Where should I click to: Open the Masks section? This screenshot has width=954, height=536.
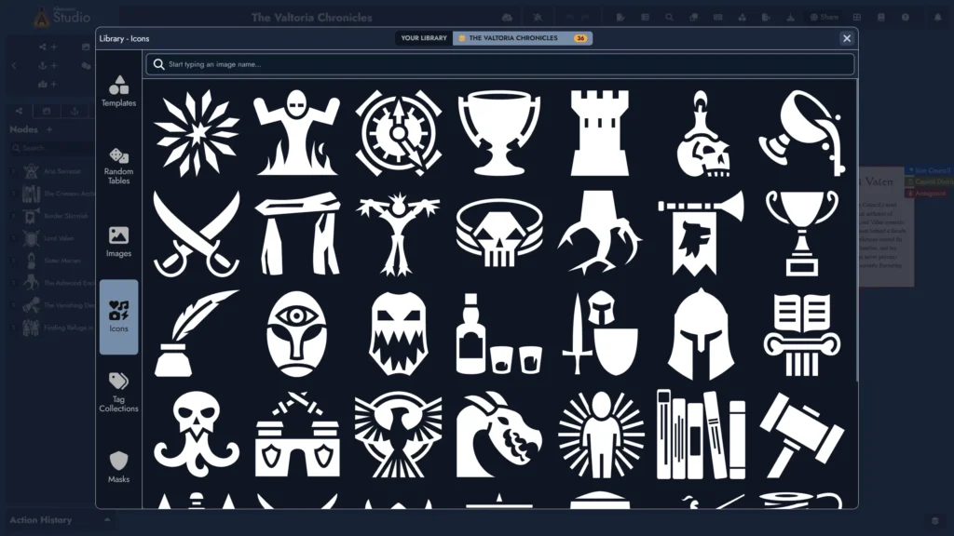pyautogui.click(x=118, y=467)
